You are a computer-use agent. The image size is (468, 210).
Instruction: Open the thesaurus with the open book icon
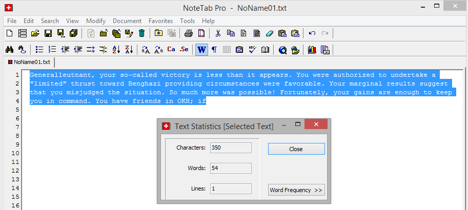pos(266,50)
